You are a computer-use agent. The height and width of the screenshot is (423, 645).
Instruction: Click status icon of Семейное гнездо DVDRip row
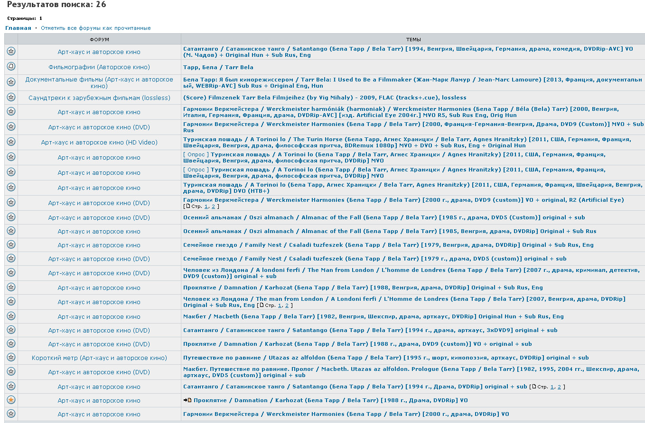pos(11,244)
